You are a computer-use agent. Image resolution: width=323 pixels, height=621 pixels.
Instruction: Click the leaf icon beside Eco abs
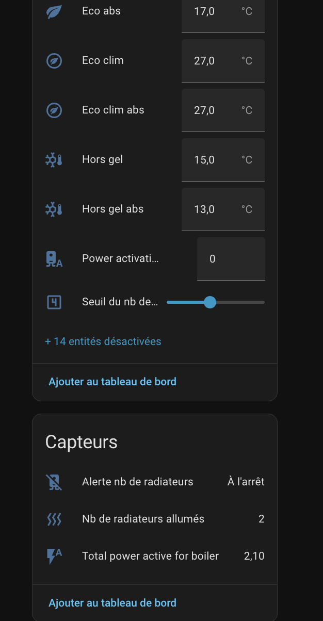[54, 11]
